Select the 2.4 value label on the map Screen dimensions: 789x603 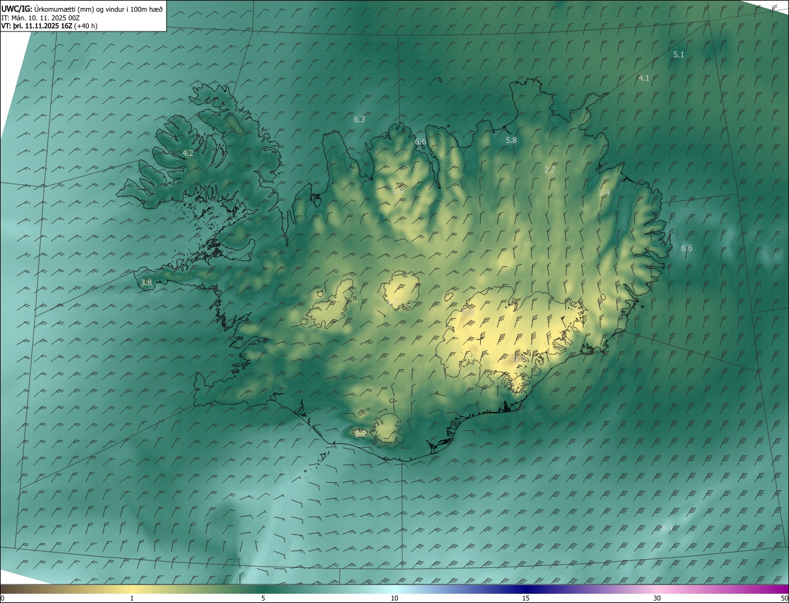[604, 193]
